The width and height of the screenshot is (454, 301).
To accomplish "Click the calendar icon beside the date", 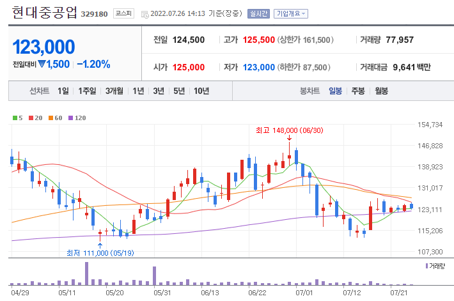I will (145, 14).
